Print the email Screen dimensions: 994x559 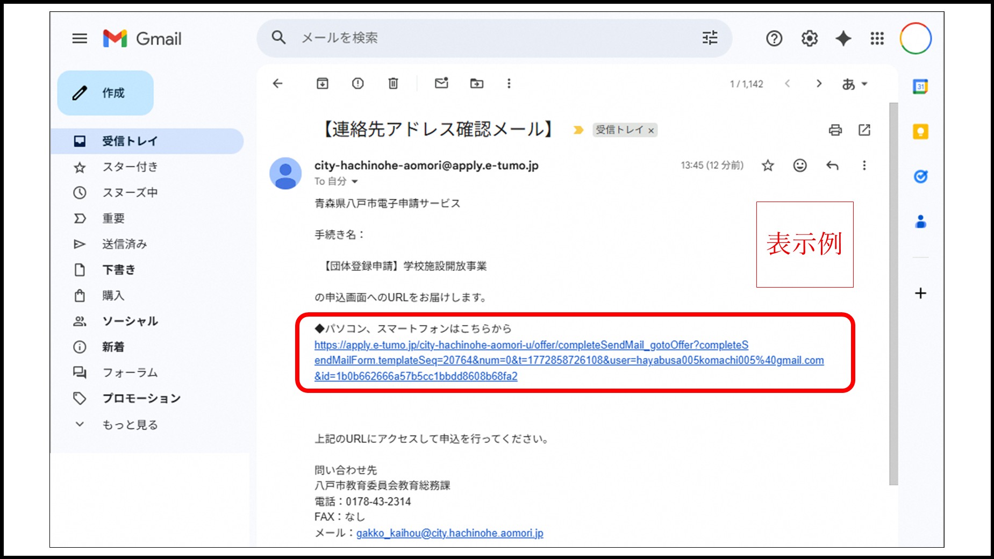(835, 130)
